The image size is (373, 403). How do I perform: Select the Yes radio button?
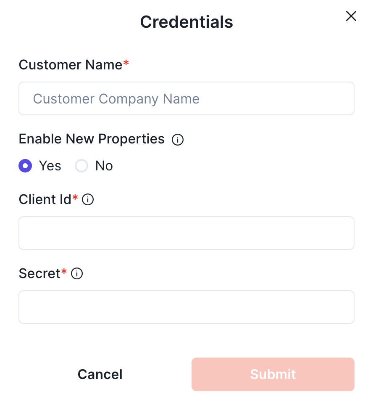point(26,166)
